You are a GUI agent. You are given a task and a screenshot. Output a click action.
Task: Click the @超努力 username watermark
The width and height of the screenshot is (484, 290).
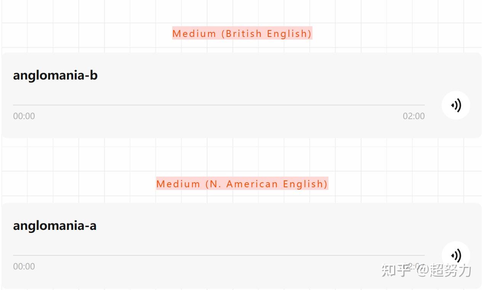(x=444, y=270)
